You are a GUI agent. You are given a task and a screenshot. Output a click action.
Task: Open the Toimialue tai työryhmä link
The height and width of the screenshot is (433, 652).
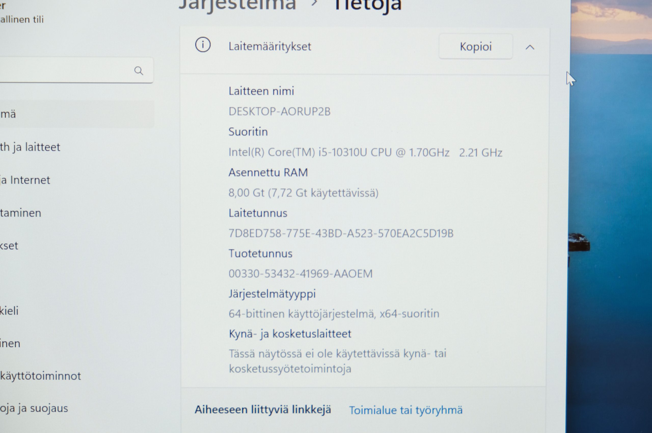[406, 410]
